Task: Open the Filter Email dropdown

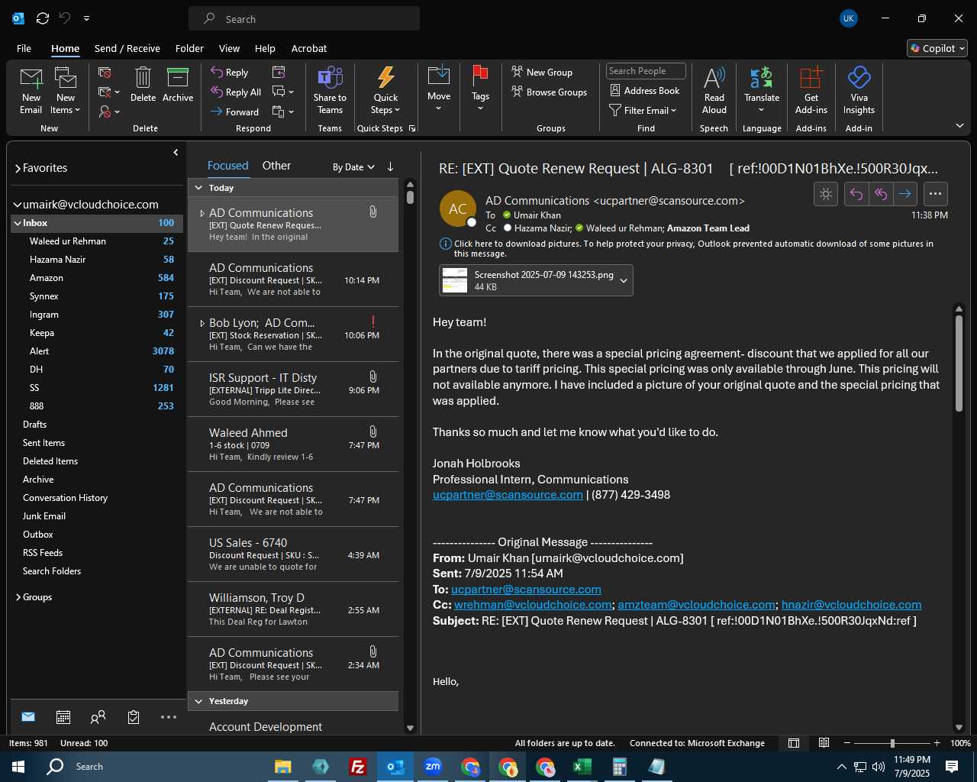Action: click(643, 111)
